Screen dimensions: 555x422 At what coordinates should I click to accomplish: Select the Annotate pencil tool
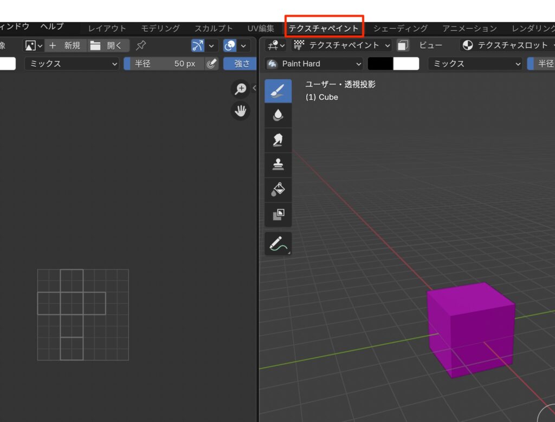pyautogui.click(x=278, y=244)
